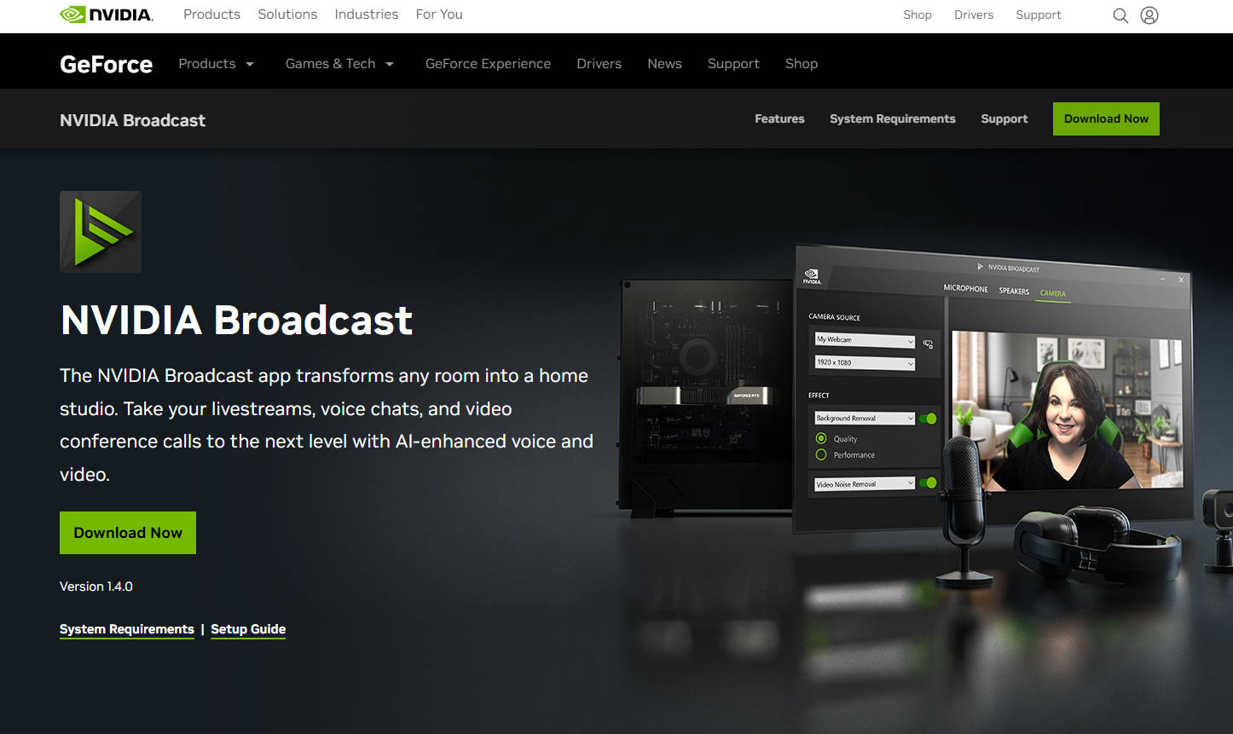
Task: Select the Performance radio button
Action: coord(820,454)
